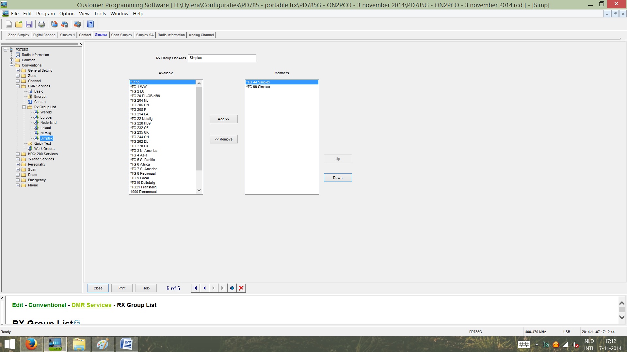Click help pane scroll down arrow

(622, 317)
